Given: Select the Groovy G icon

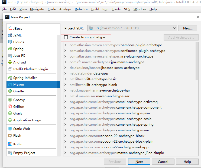Looking at the screenshot, I should point(10,100).
